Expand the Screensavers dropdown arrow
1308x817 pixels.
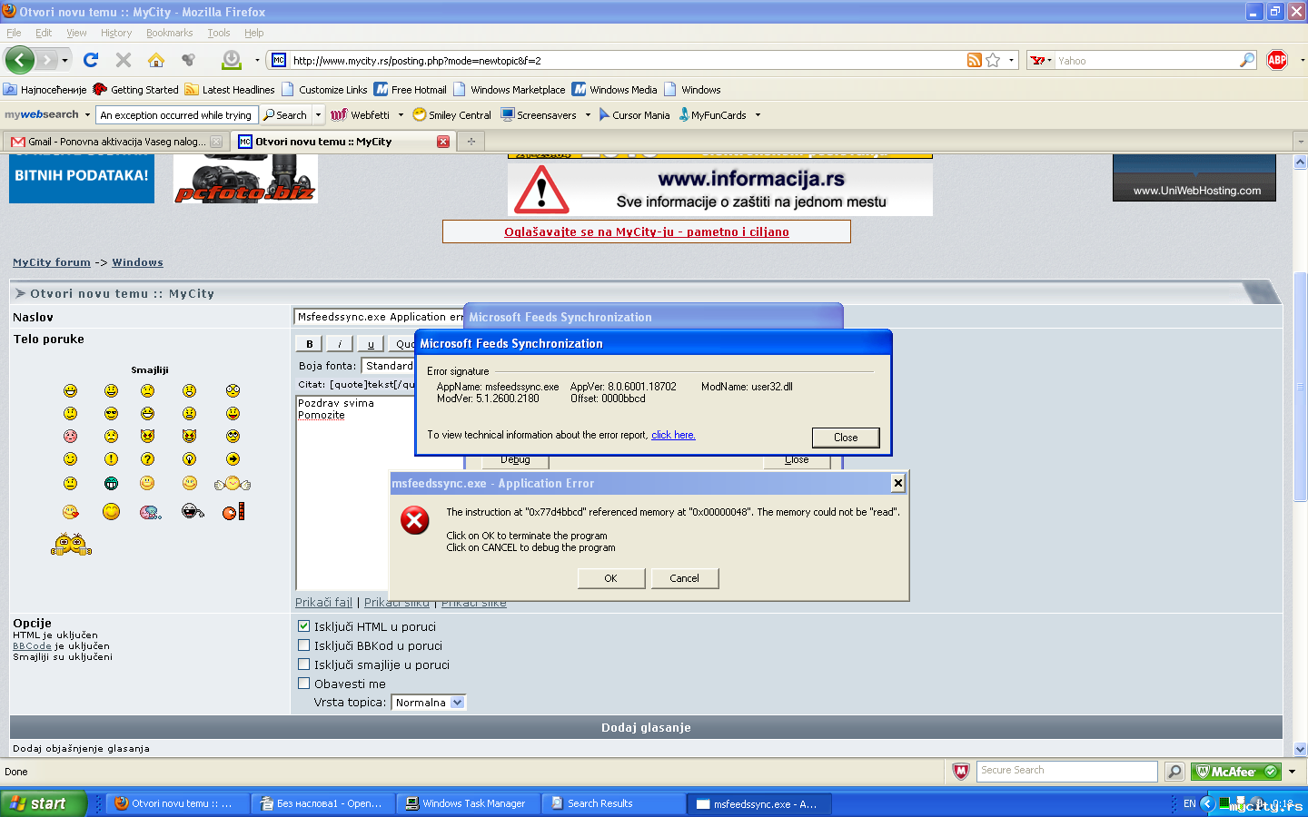coord(588,115)
